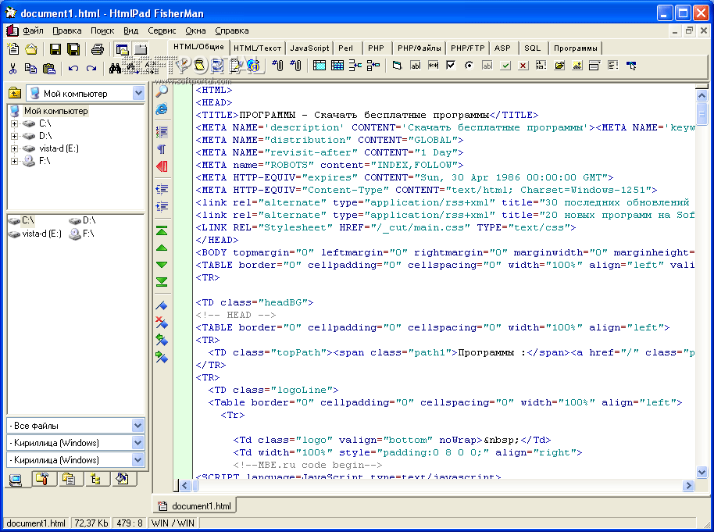714x532 pixels.
Task: Click the vertical scroll up arrow in the editor
Action: point(702,95)
